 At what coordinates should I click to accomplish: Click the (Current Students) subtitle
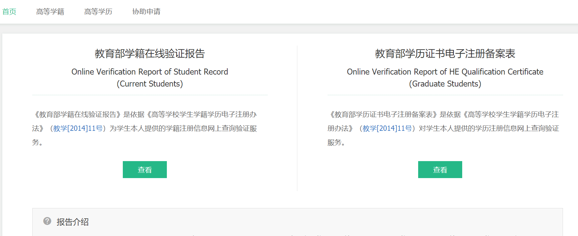(150, 84)
